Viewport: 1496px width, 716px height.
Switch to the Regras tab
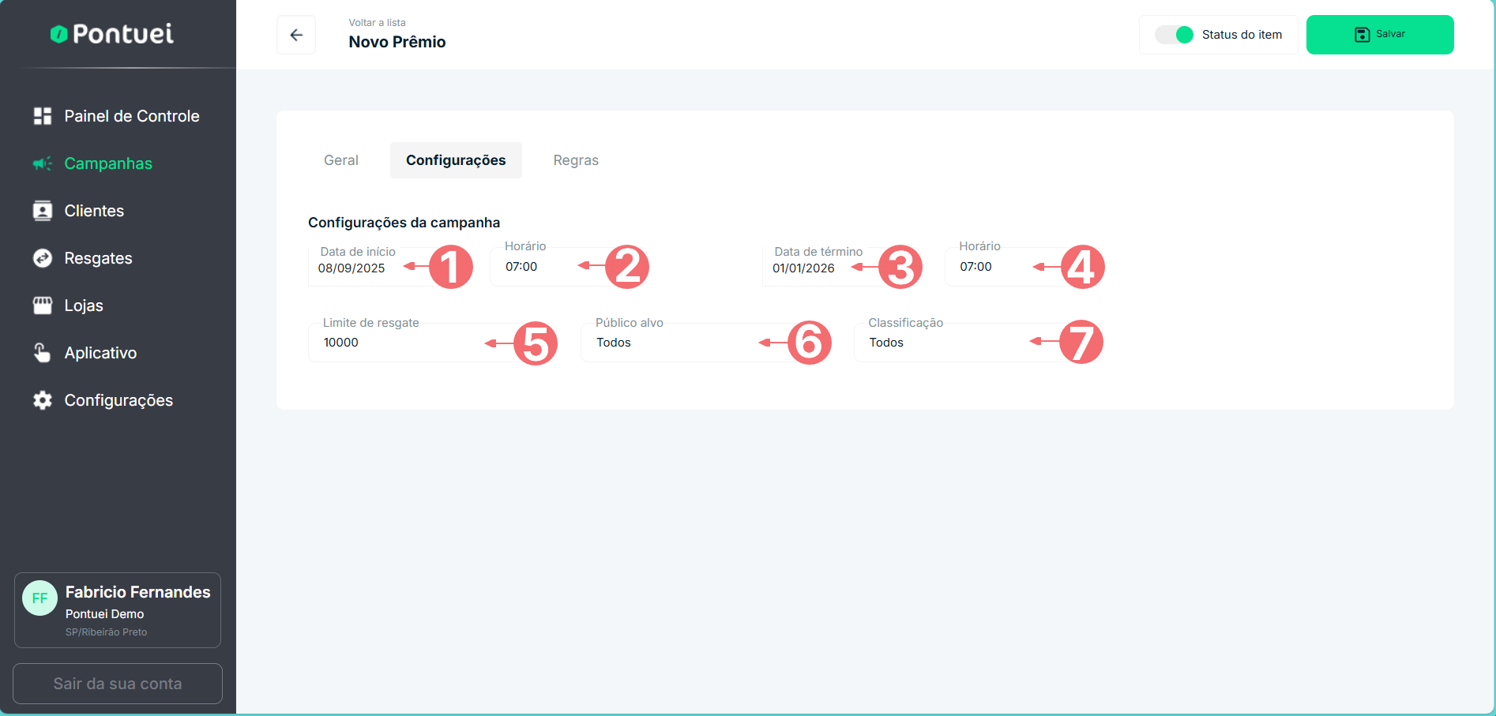[x=576, y=160]
